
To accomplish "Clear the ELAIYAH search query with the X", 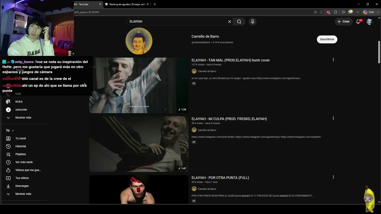I will click(229, 21).
